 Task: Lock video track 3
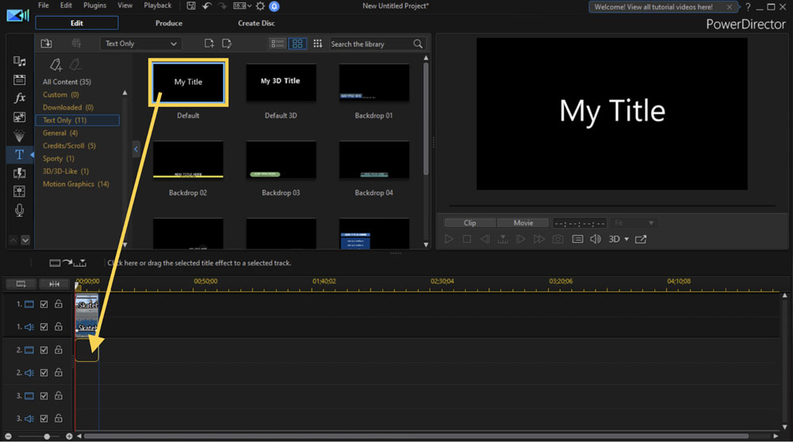[x=59, y=396]
